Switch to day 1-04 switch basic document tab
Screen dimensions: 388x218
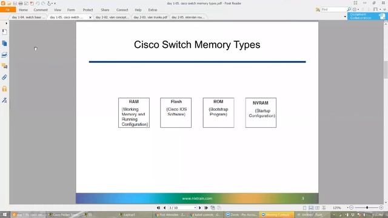click(x=28, y=18)
